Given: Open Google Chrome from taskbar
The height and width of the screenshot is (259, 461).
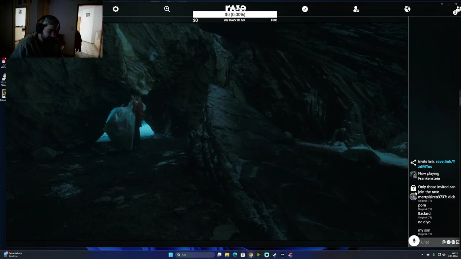Looking at the screenshot, I should tap(251, 255).
